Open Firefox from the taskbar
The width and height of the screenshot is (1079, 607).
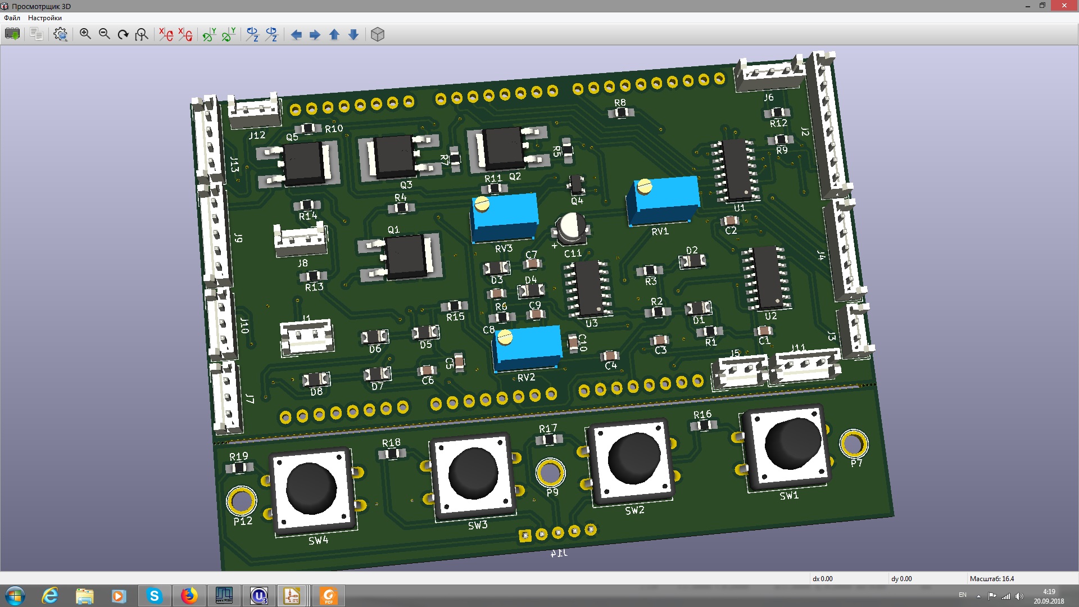pyautogui.click(x=189, y=596)
